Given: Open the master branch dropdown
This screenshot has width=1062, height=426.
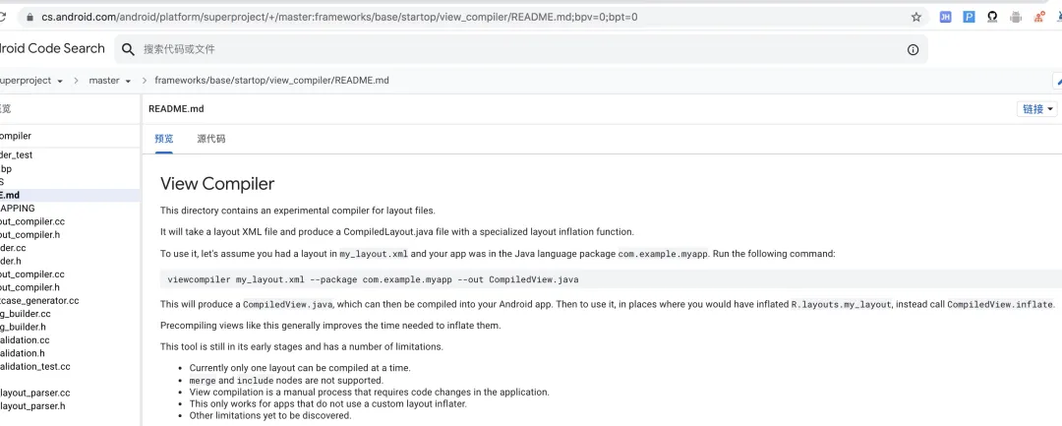Looking at the screenshot, I should click(110, 81).
